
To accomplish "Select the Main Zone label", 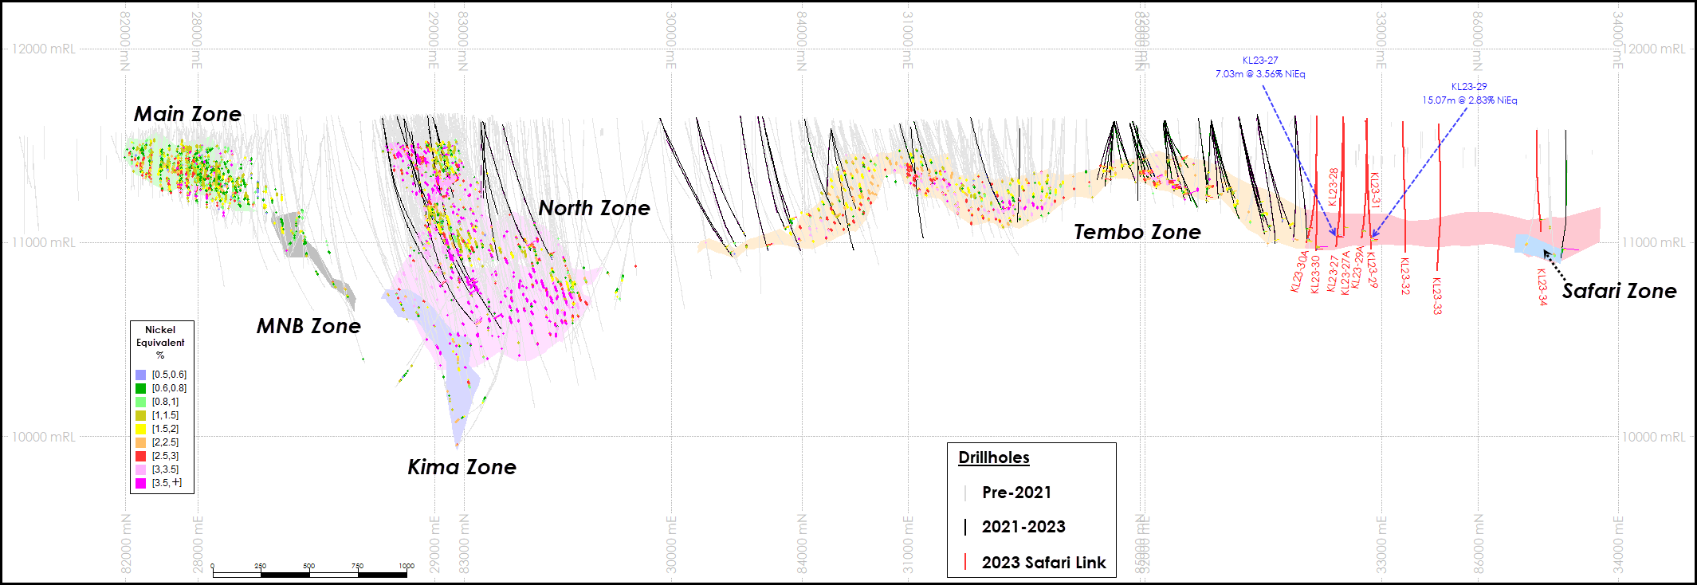I will coord(187,114).
